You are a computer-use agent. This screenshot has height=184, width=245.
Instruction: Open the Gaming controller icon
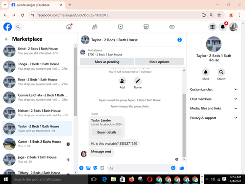tap(172, 26)
